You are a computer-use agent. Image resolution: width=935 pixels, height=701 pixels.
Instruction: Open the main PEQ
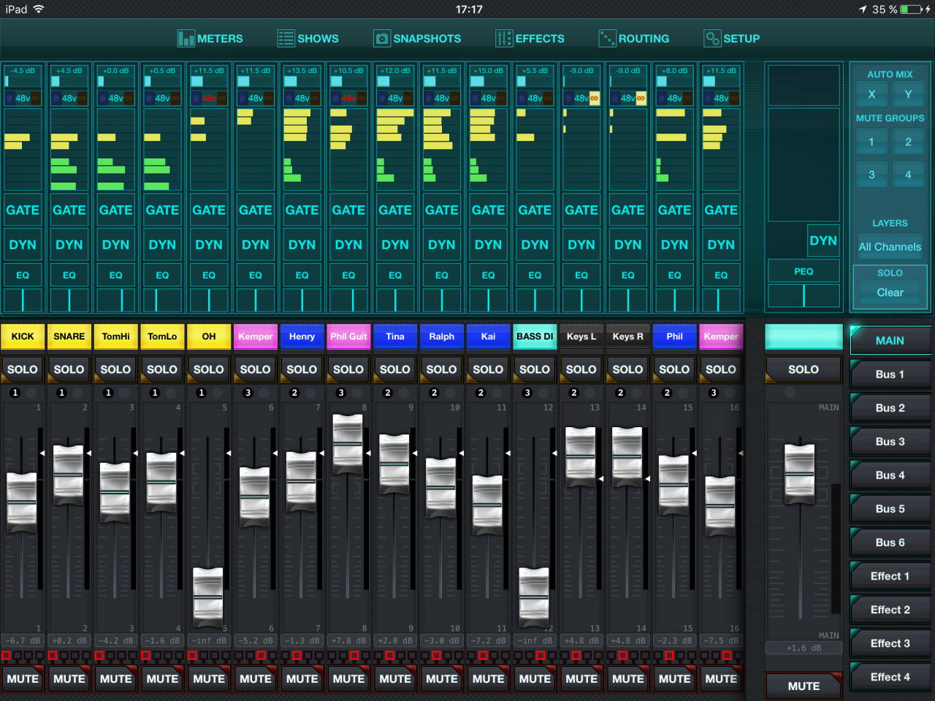tap(804, 272)
